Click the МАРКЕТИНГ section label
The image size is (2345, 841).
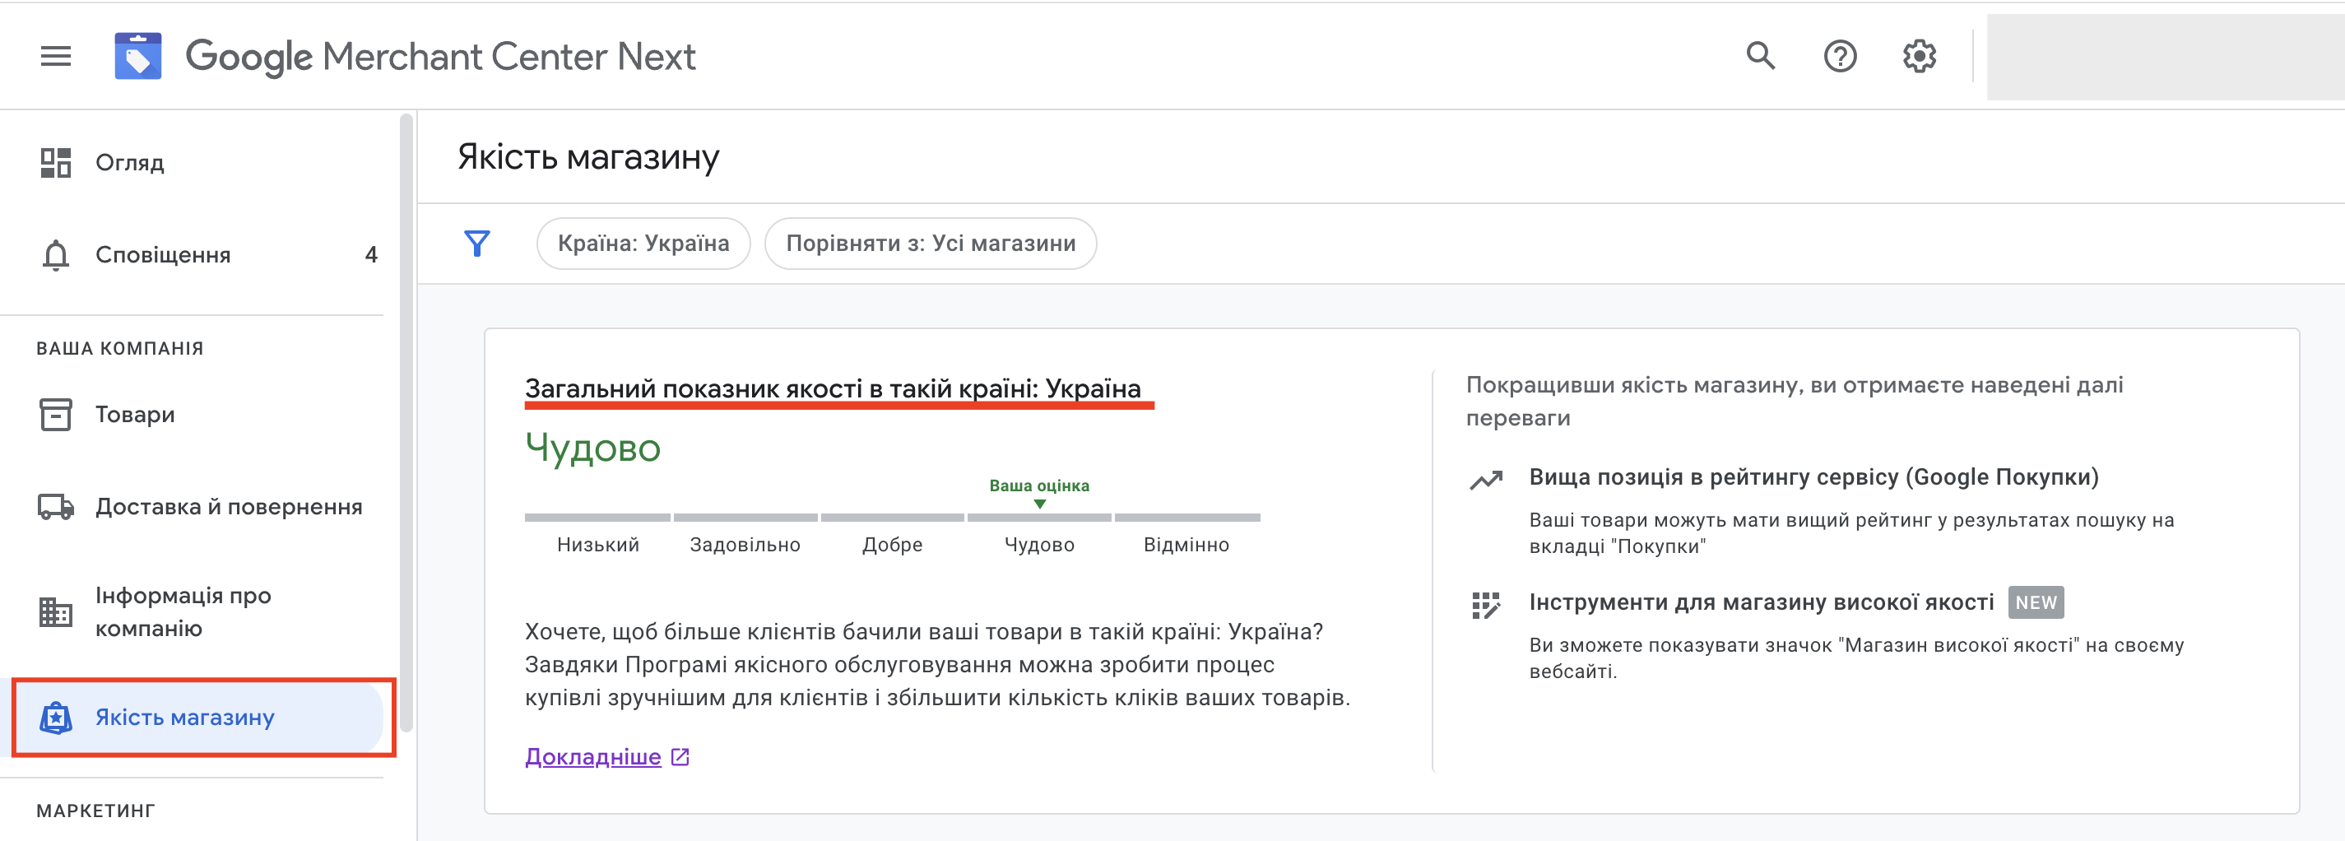tap(95, 811)
